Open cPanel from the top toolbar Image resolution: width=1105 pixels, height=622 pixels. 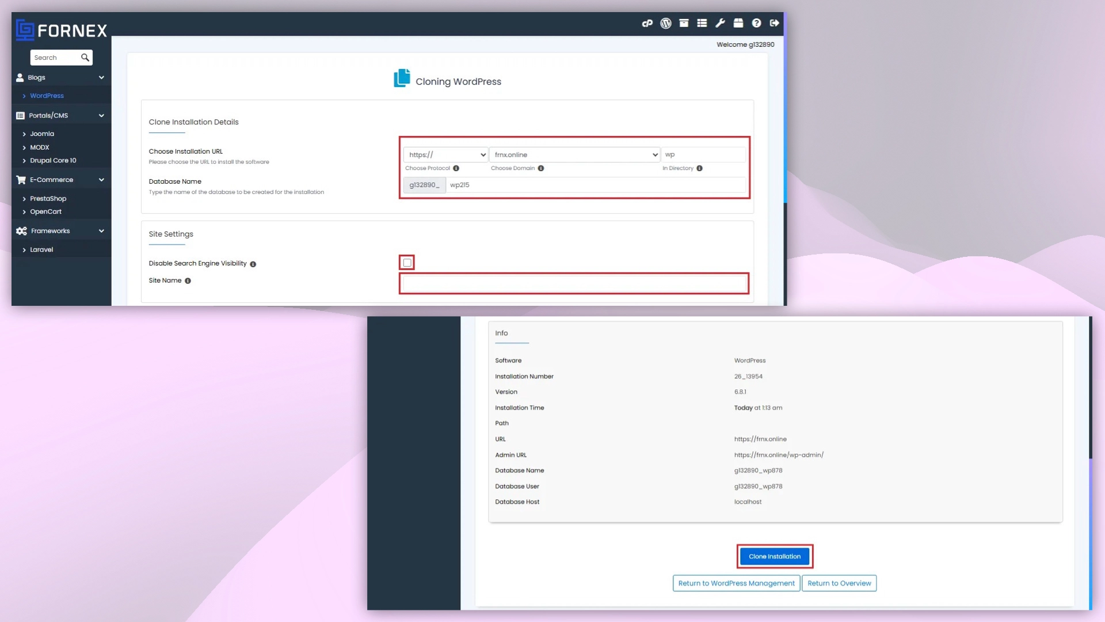click(647, 23)
